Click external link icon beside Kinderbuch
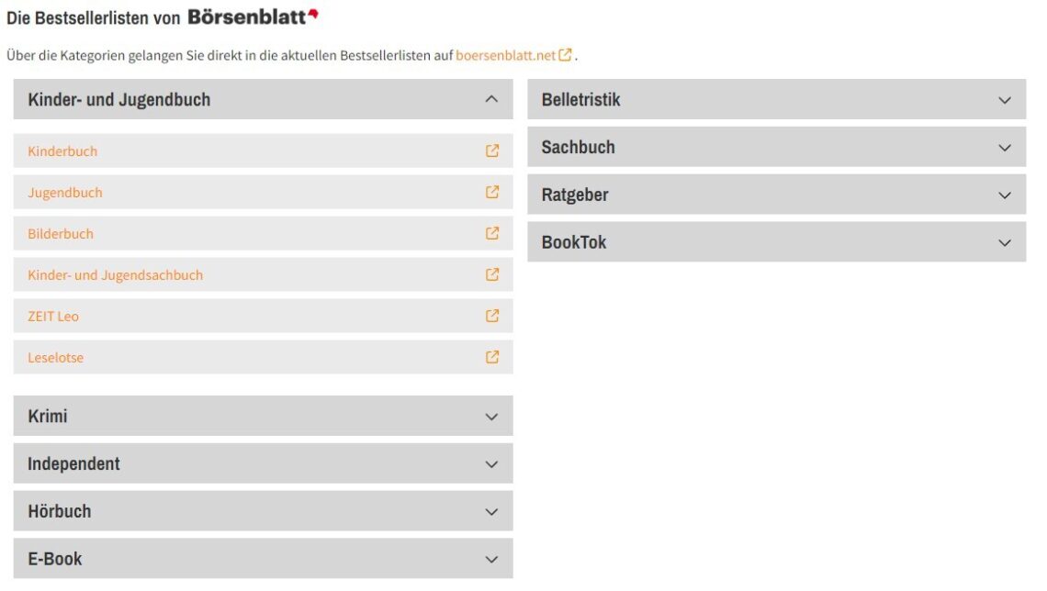Image resolution: width=1047 pixels, height=591 pixels. 492,151
